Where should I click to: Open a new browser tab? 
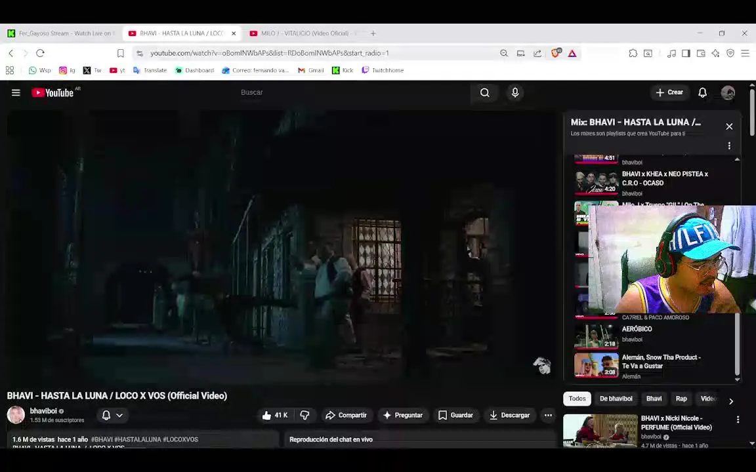(x=373, y=33)
